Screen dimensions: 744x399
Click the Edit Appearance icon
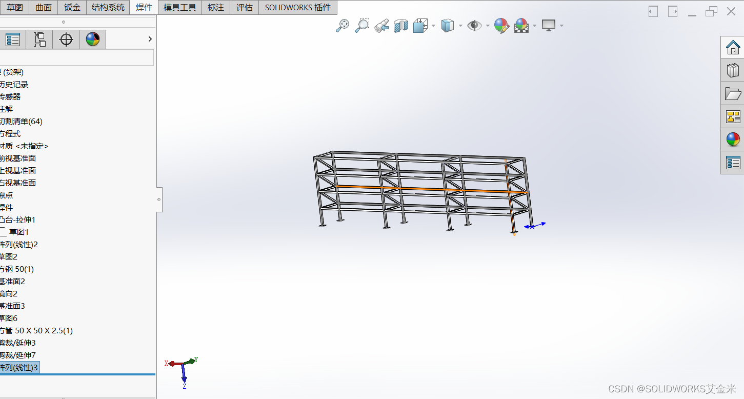click(x=501, y=26)
